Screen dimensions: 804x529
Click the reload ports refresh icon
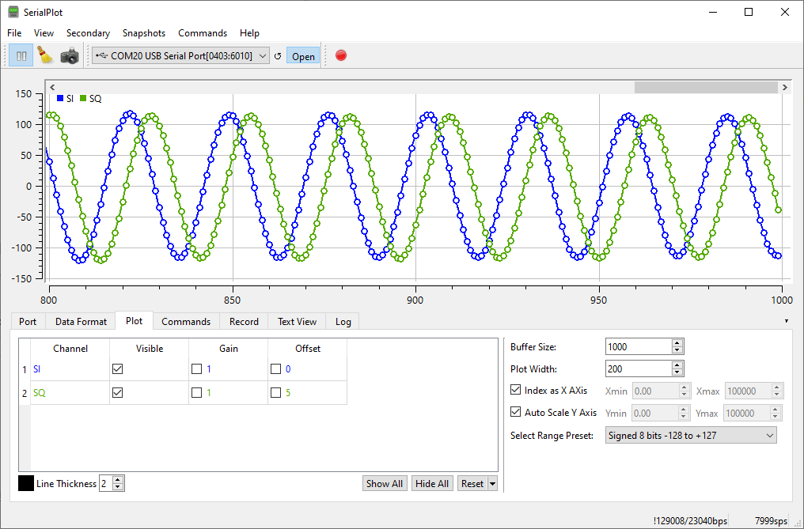coord(277,56)
